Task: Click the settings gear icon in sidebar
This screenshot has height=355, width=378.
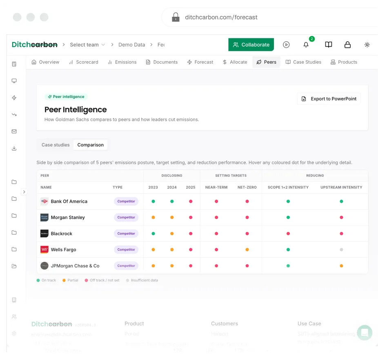Action: (x=14, y=333)
